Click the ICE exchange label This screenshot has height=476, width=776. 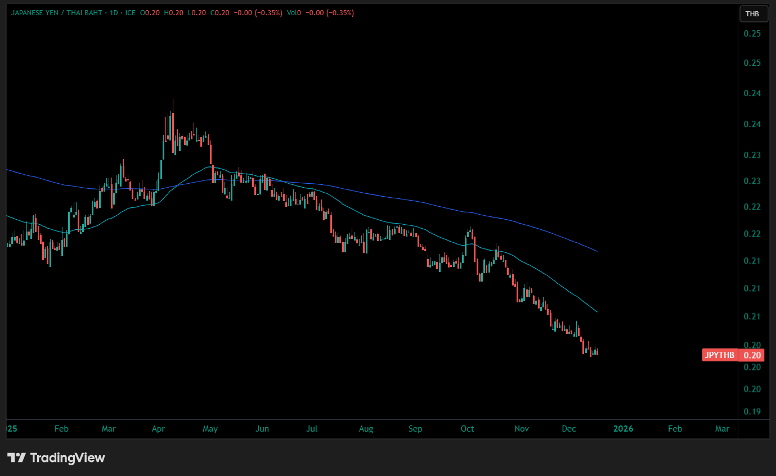tap(131, 13)
